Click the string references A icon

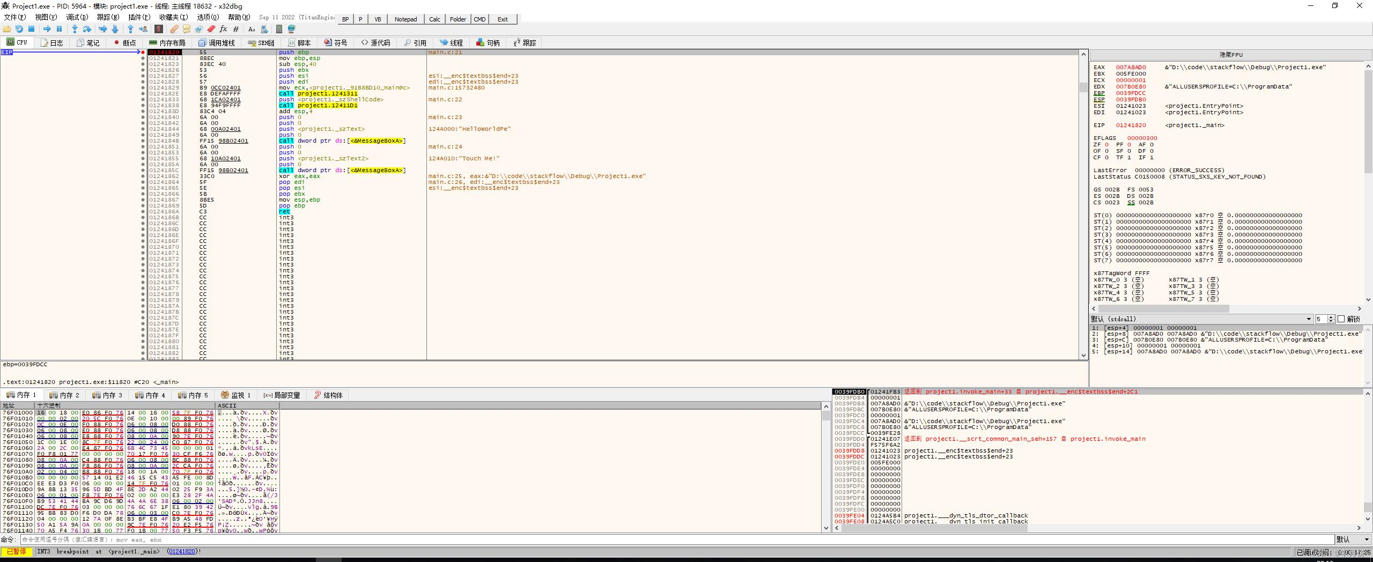point(252,29)
